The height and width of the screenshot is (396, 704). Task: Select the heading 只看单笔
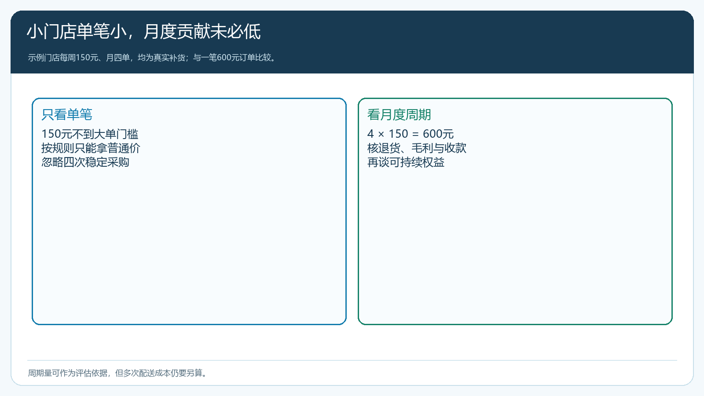pyautogui.click(x=67, y=115)
